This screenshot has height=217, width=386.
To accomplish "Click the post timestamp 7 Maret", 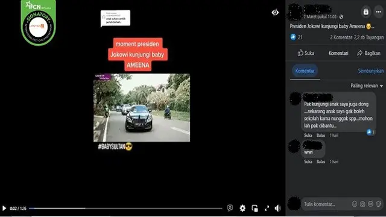I will point(320,17).
